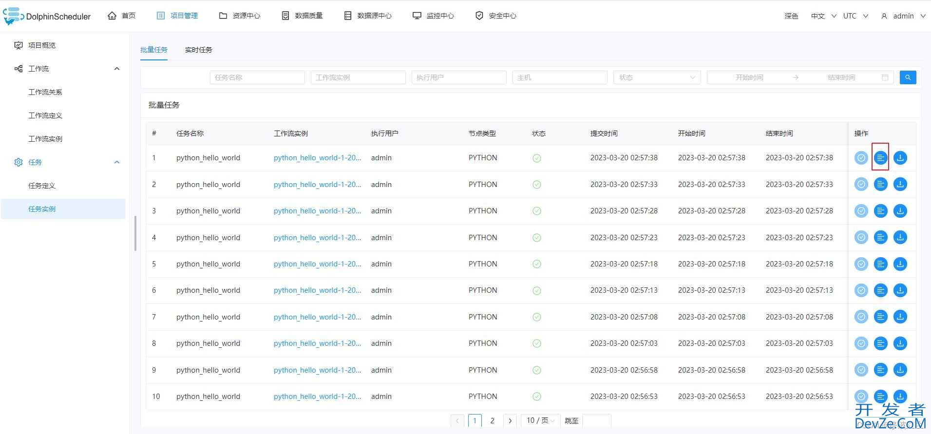Viewport: 931px width, 434px height.
Task: Click the 跳至 page jump field
Action: 596,420
